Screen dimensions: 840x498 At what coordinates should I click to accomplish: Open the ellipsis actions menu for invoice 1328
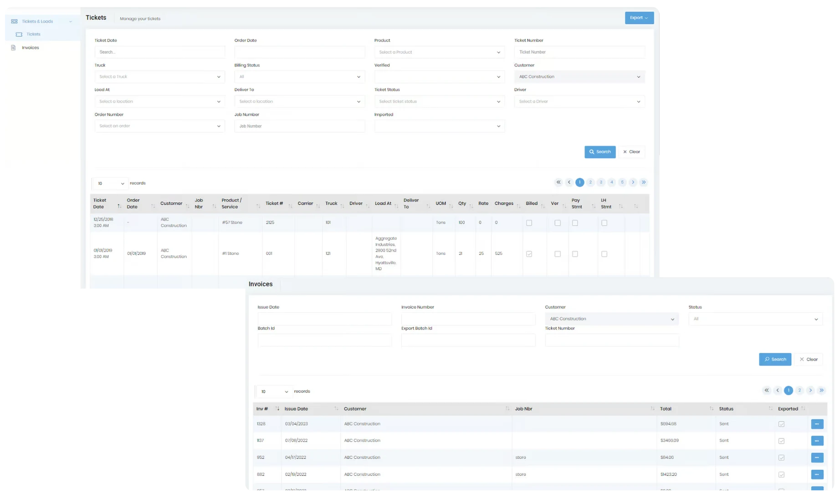pos(817,424)
